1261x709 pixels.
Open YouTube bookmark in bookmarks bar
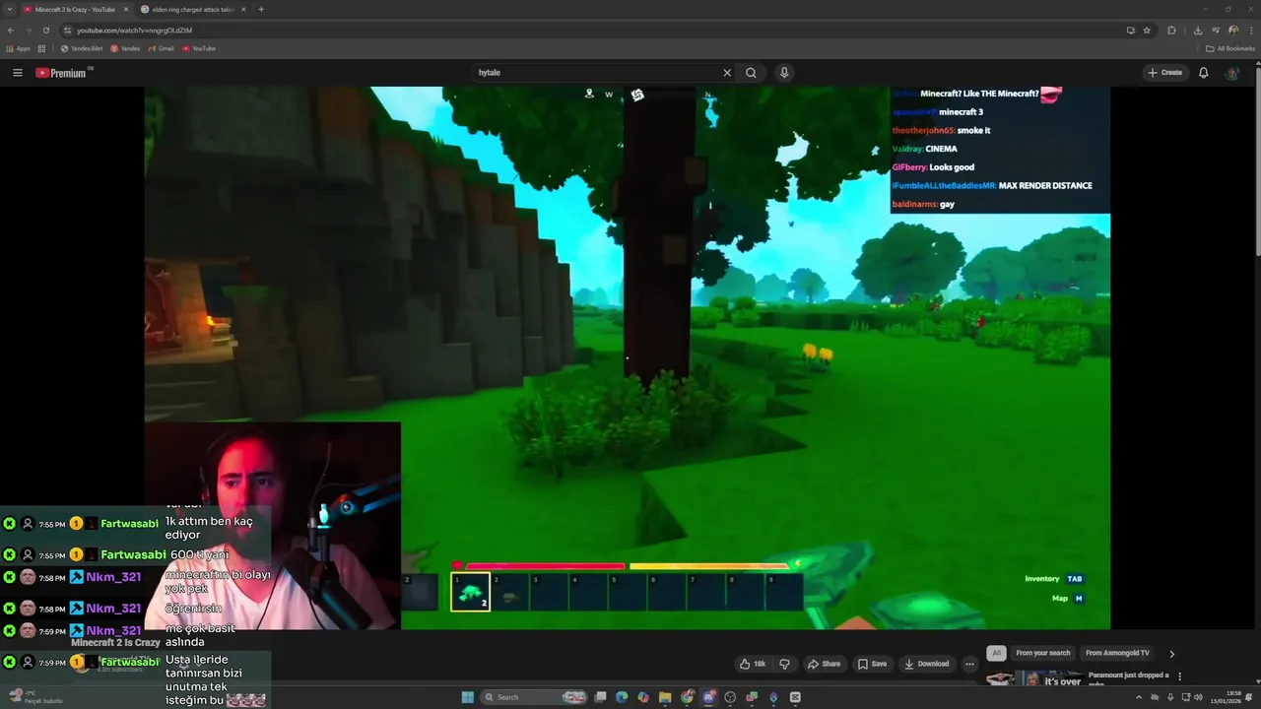(x=199, y=48)
